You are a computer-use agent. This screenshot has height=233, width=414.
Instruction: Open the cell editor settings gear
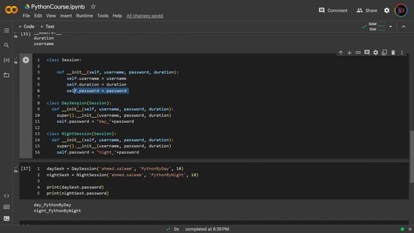tap(375, 52)
